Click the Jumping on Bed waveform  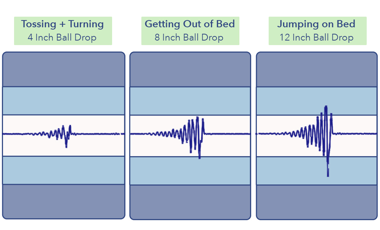click(317, 141)
